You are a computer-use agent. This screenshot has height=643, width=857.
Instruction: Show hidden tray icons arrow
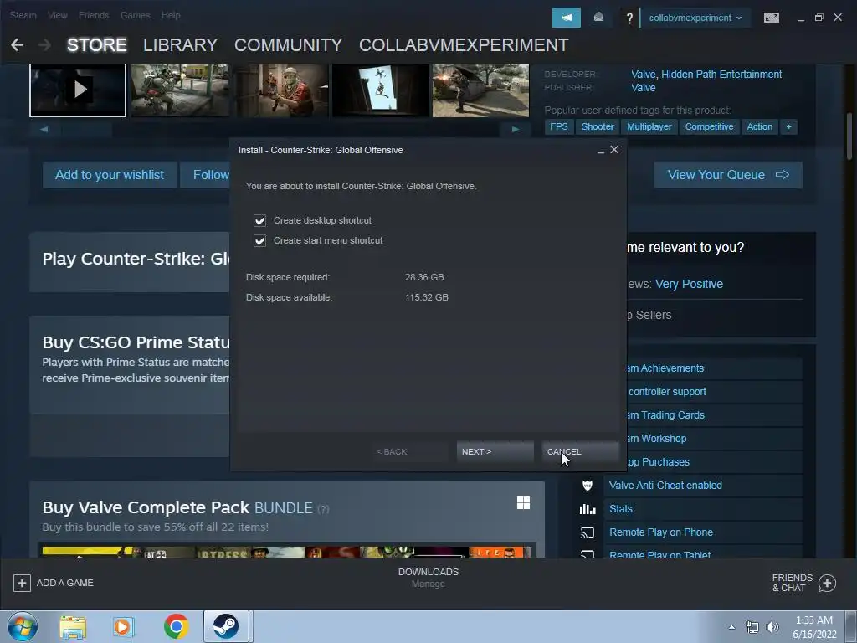click(x=731, y=627)
